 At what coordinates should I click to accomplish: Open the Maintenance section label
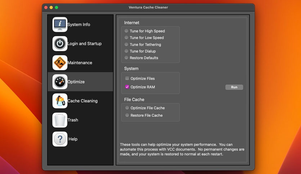80,63
